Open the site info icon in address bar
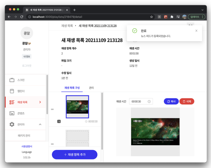Screen dimensions: 211x168 pyautogui.click(x=29, y=17)
